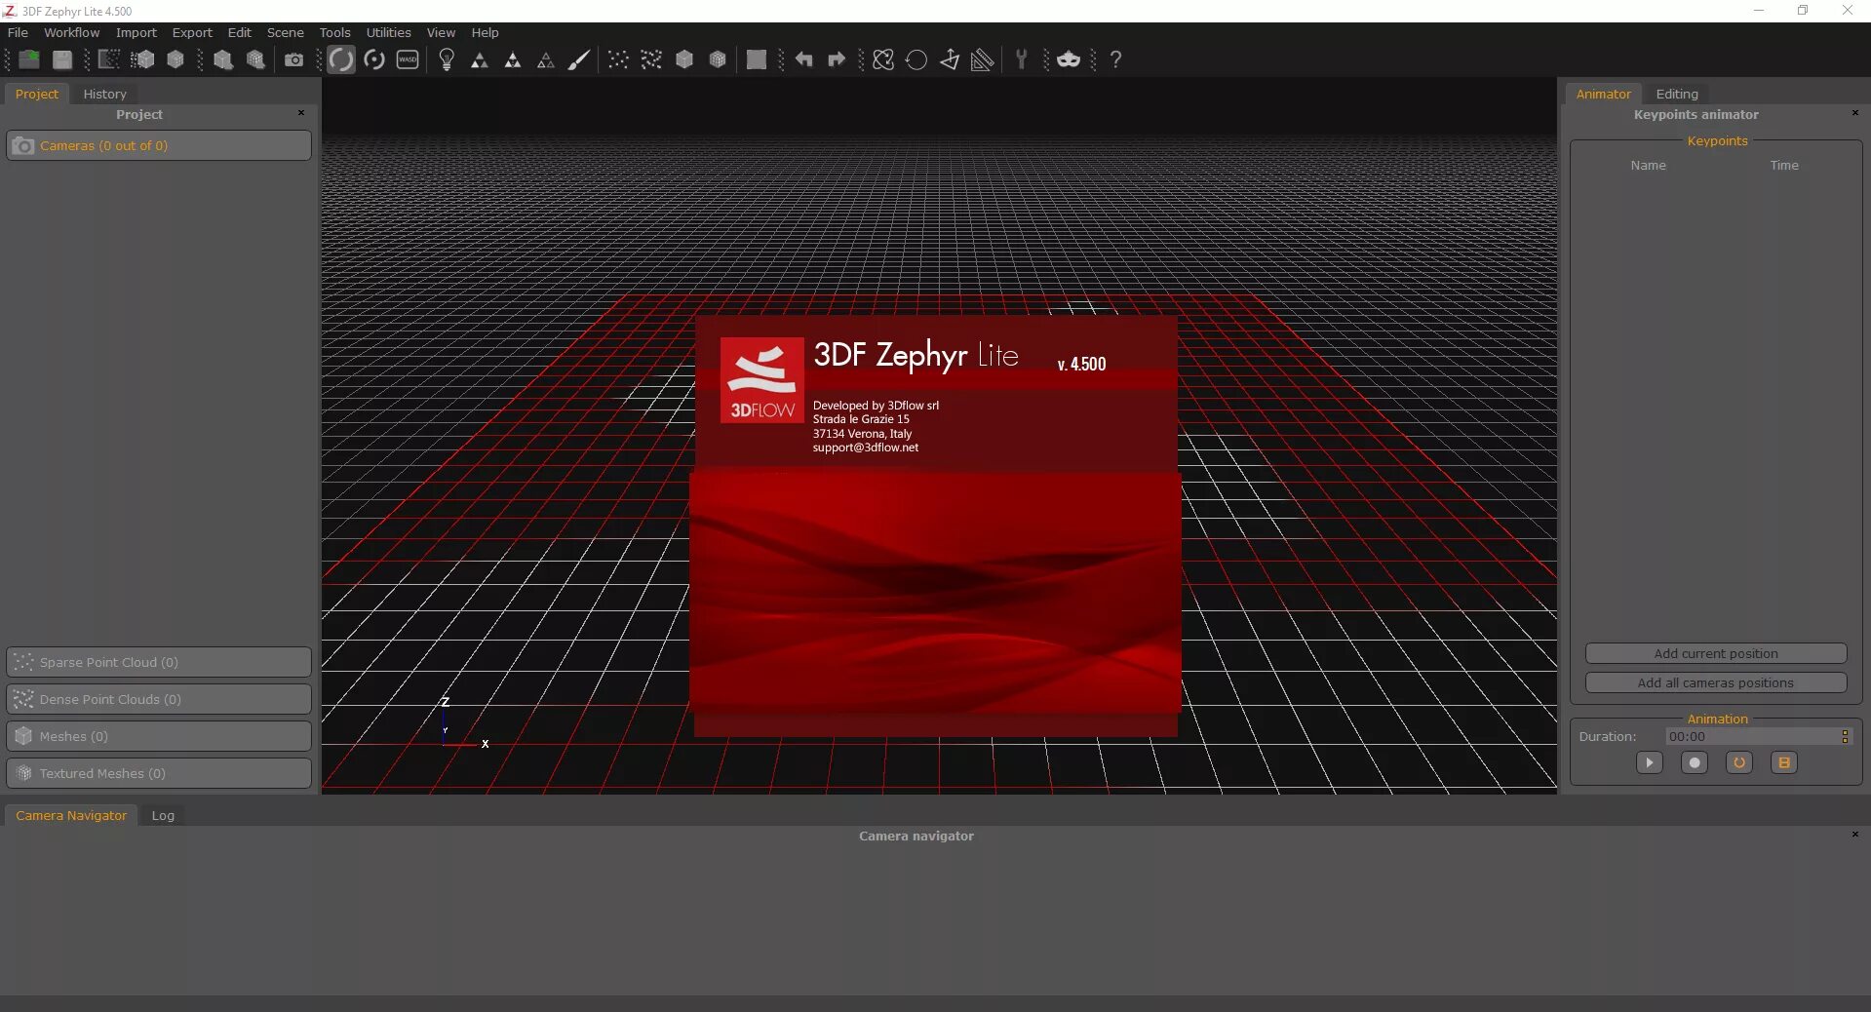Click the outlined wireframe triangles icon
The width and height of the screenshot is (1871, 1012).
(x=546, y=59)
